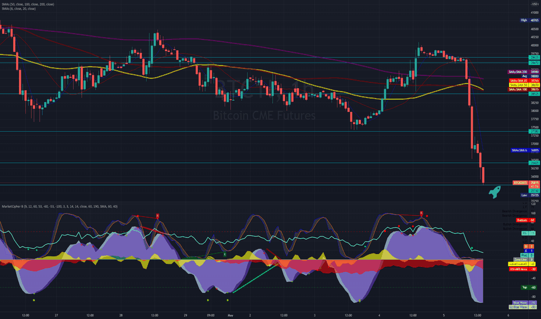This screenshot has height=319, width=541.
Task: Click the blue K value label
Action: 529,251
